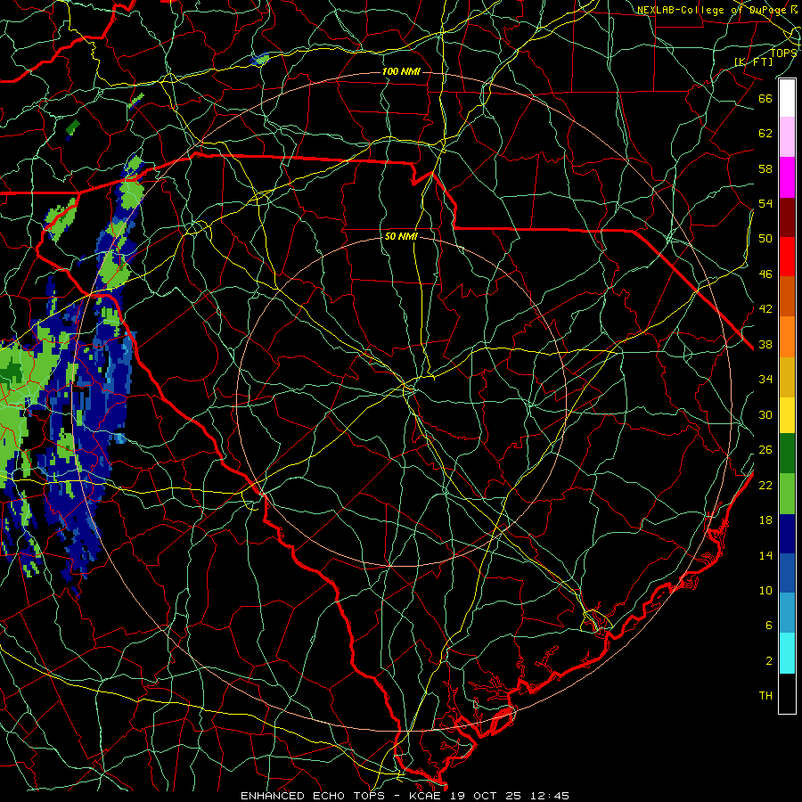Click the legend value 54
Viewport: 802px width, 802px height.
[765, 203]
